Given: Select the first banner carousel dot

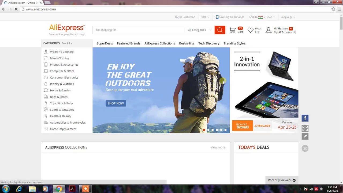Looking at the screenshot, I should click(204, 130).
